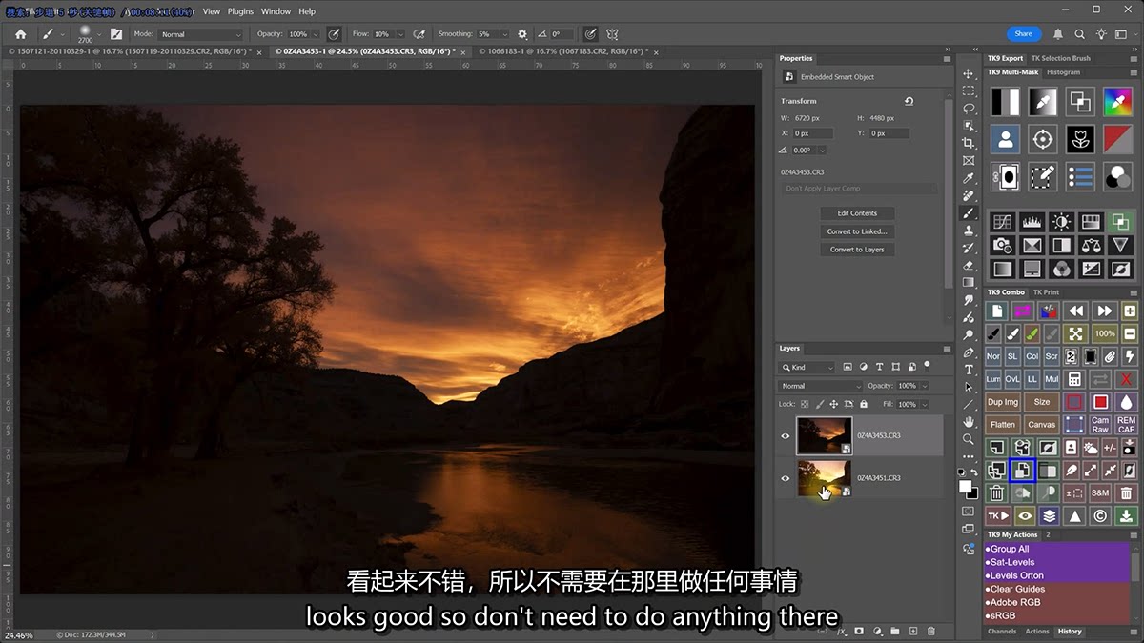Viewport: 1144px width, 643px height.
Task: Click the TK9 flower icon
Action: [x=1080, y=139]
